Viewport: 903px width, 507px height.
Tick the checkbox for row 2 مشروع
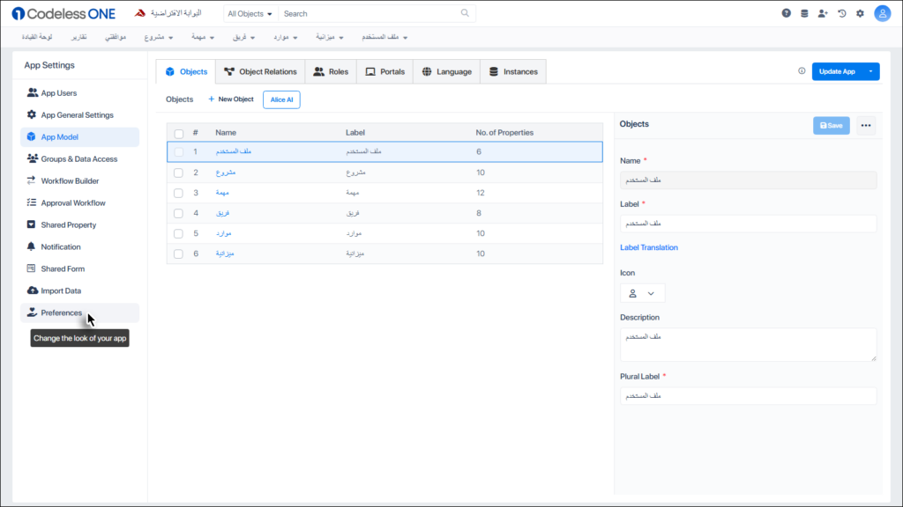point(178,173)
